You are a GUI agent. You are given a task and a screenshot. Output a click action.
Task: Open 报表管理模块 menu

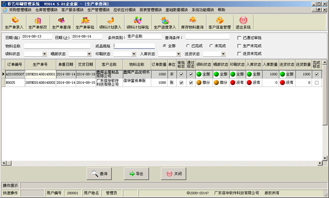pyautogui.click(x=150, y=10)
